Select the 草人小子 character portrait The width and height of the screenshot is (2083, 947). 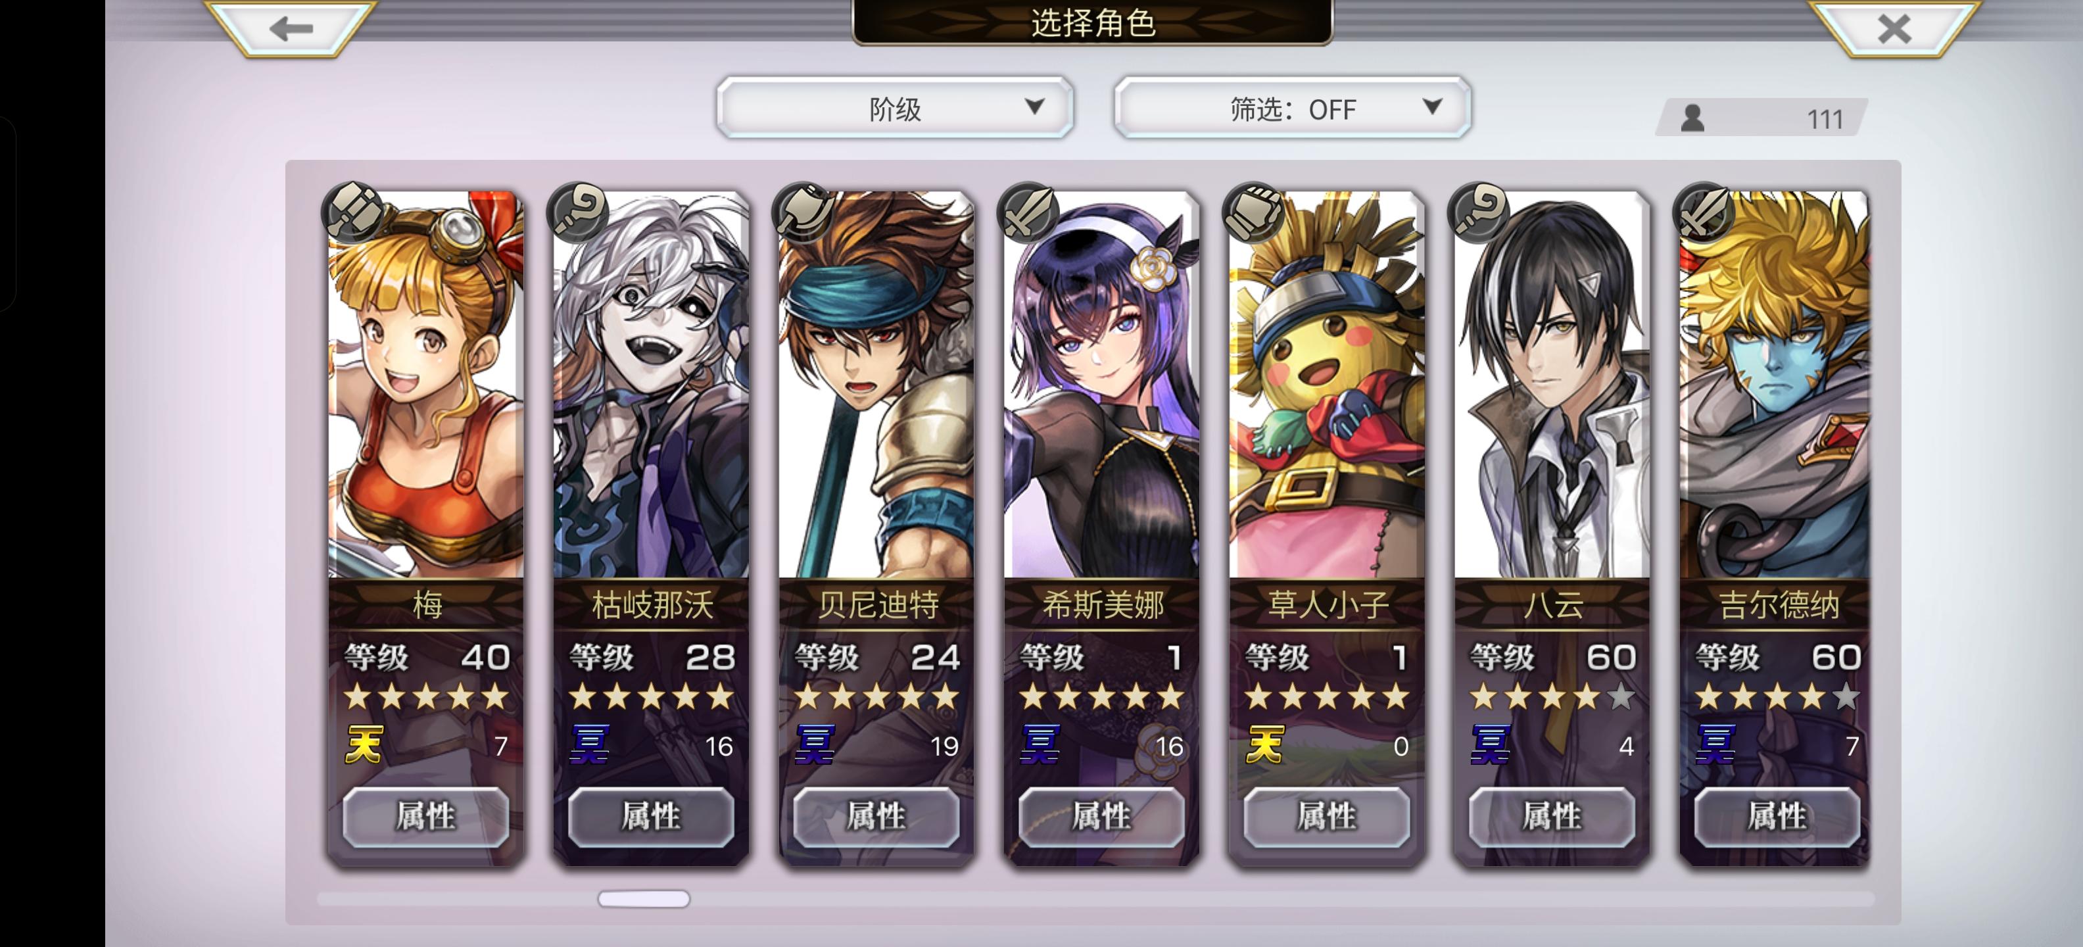pos(1327,385)
